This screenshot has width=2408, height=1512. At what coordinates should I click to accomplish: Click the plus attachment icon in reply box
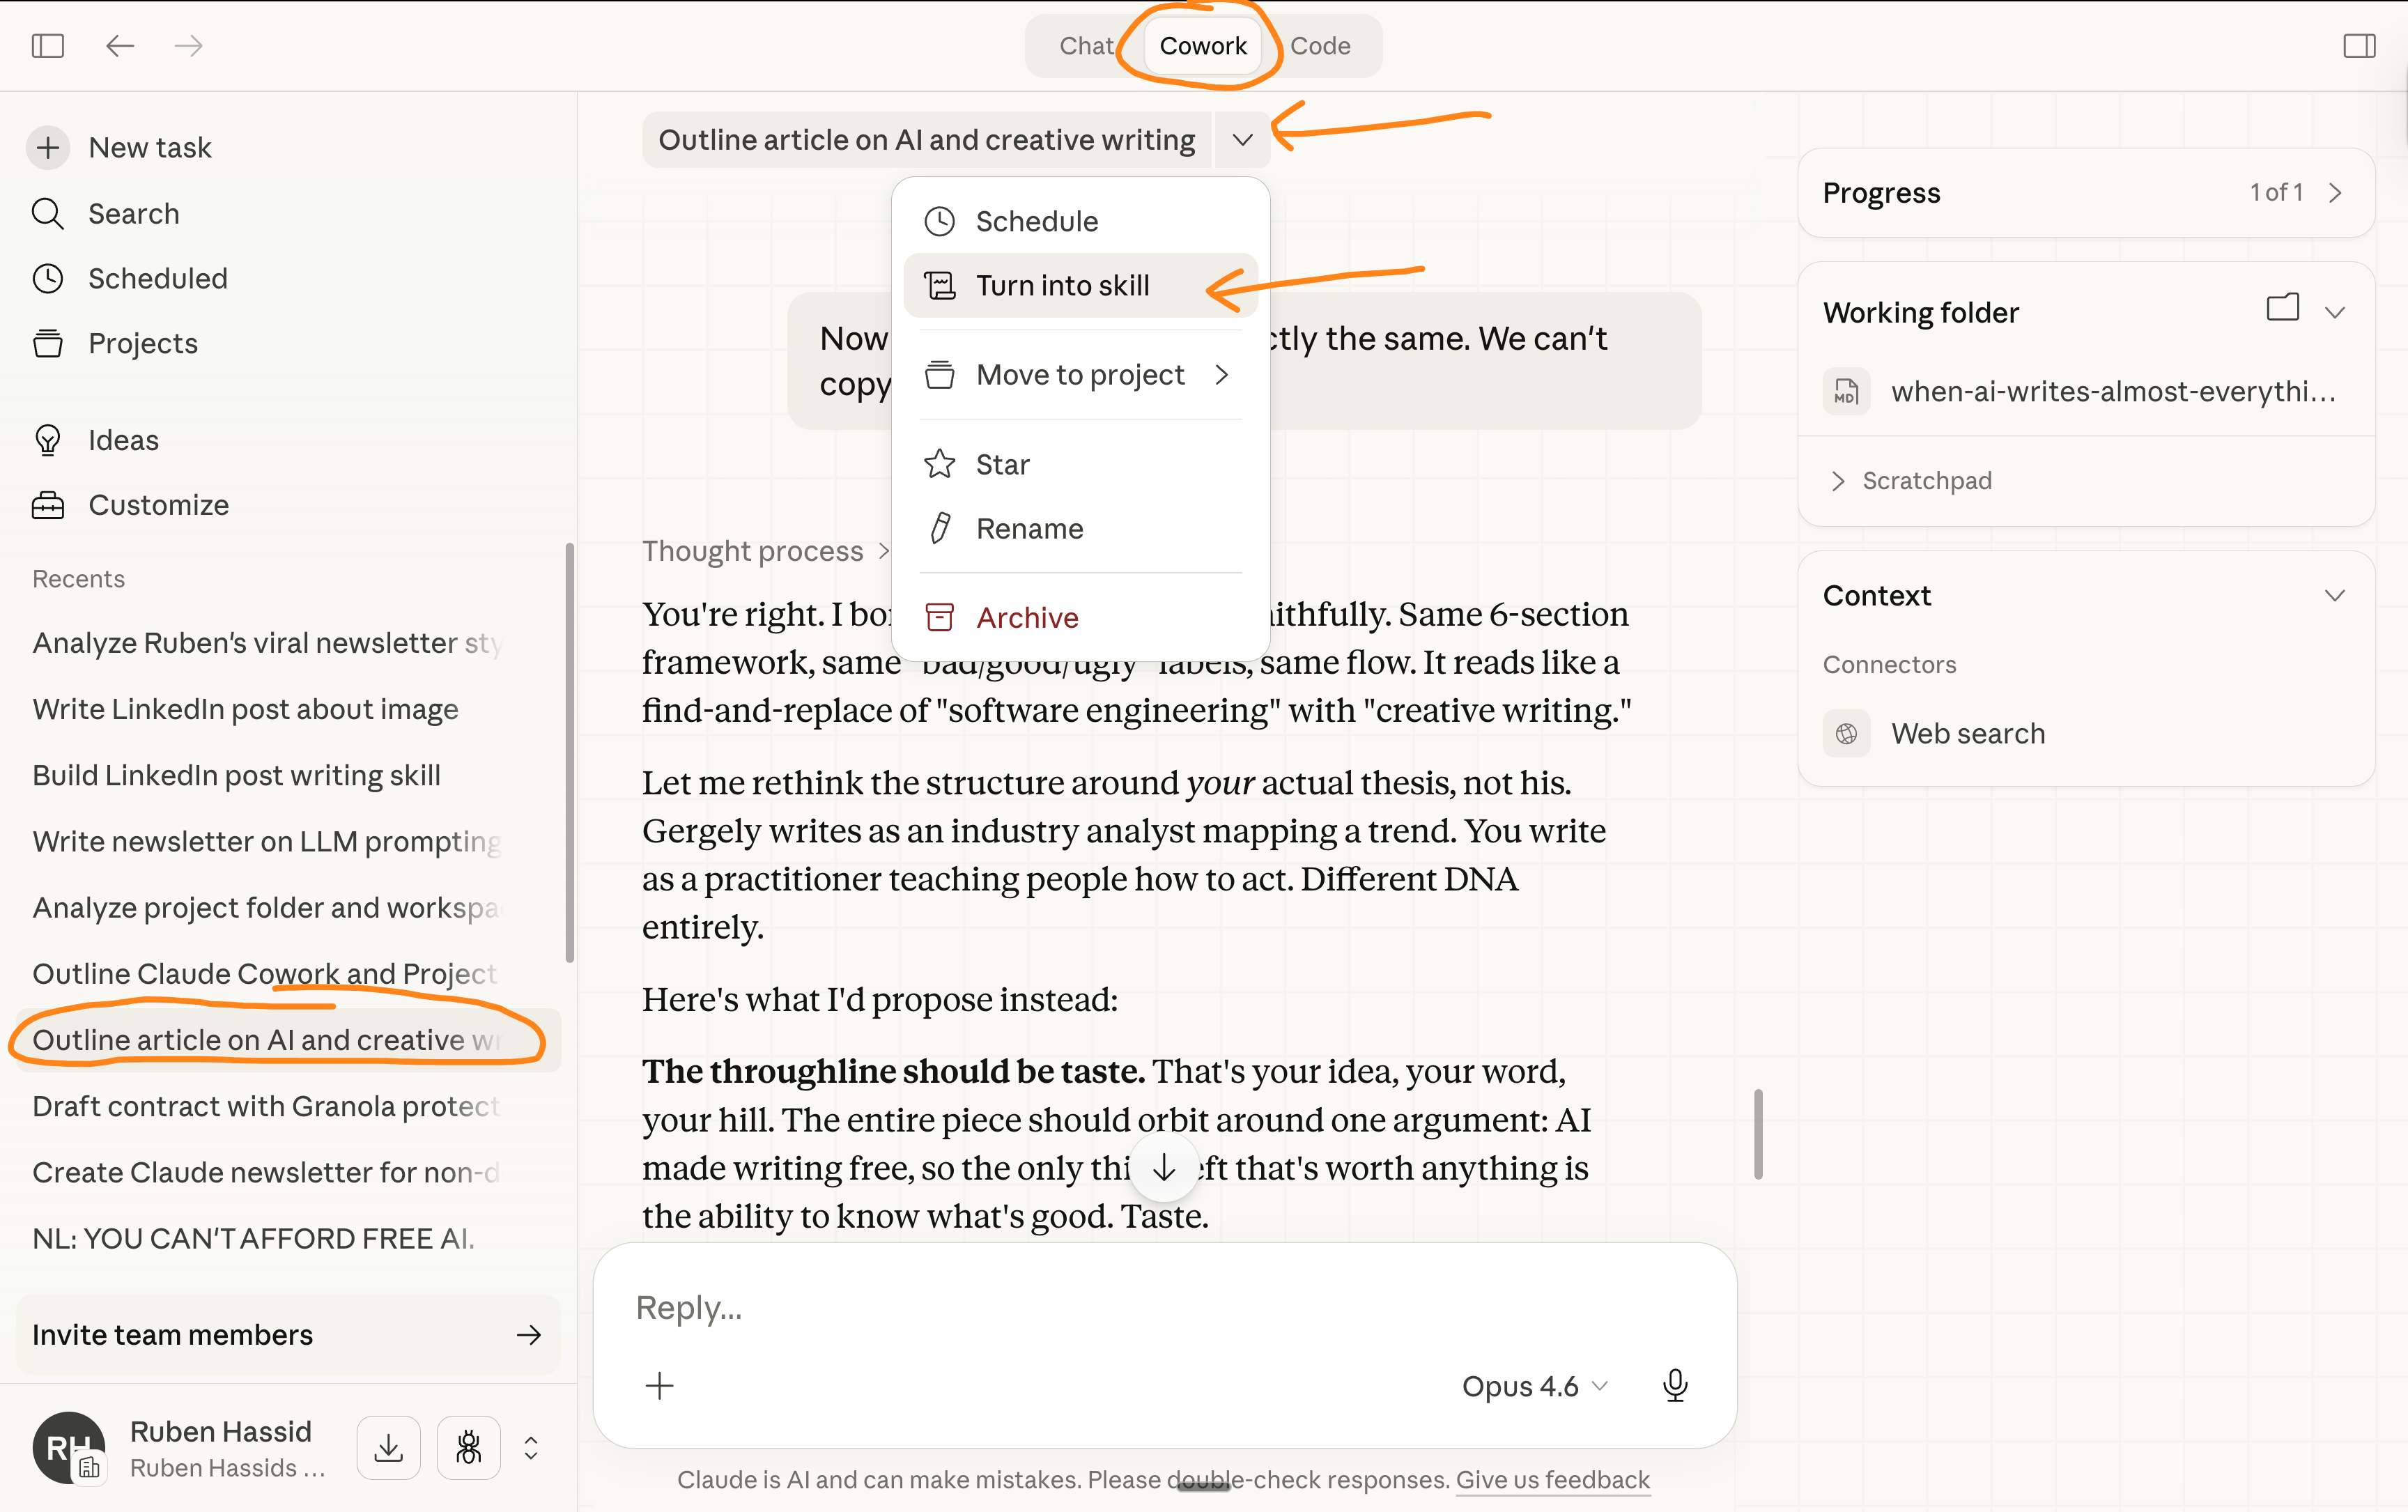(x=659, y=1385)
